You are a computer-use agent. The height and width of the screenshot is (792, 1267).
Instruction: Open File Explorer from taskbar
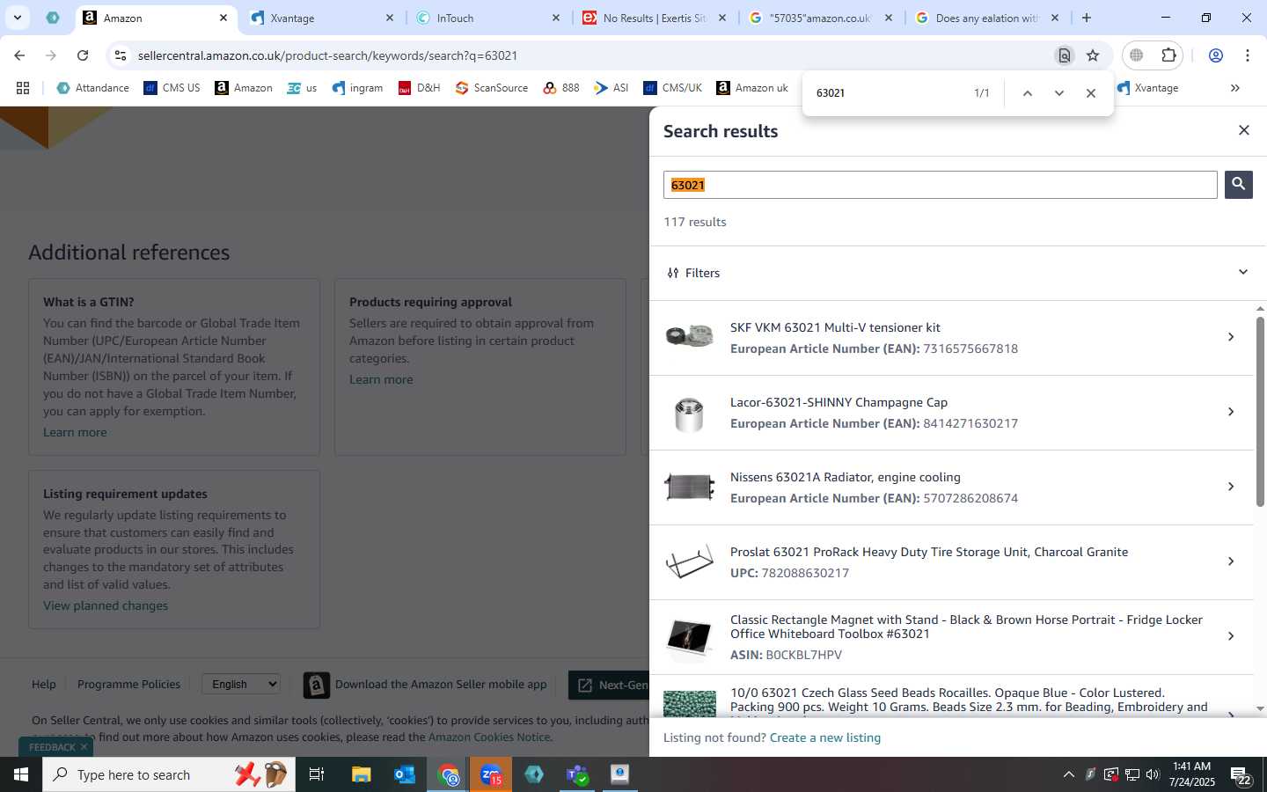[362, 774]
